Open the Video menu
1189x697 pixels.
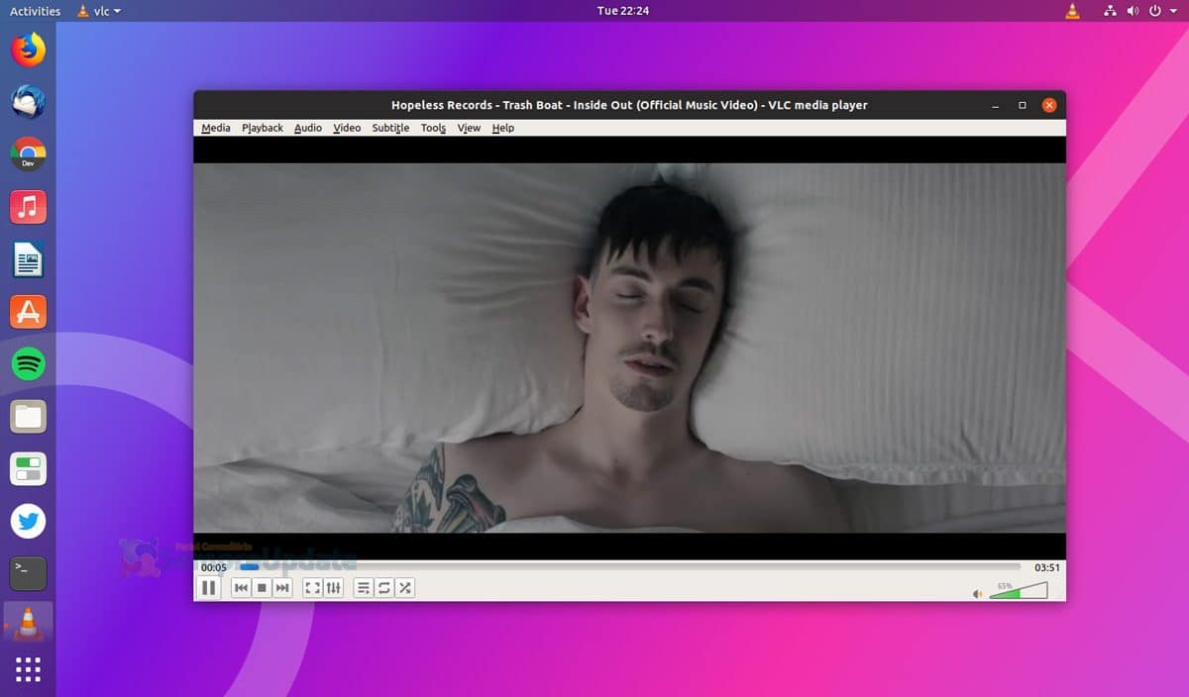[347, 128]
